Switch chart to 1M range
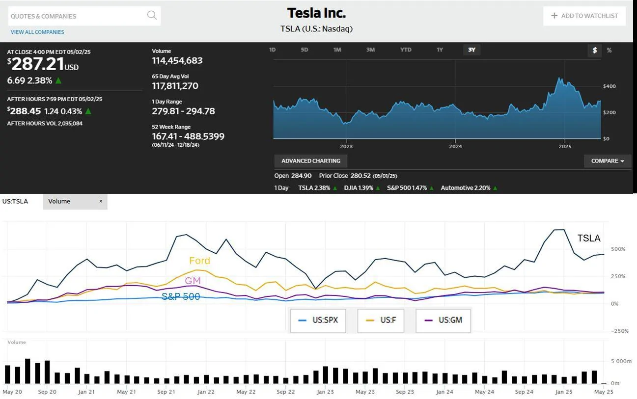 [337, 50]
